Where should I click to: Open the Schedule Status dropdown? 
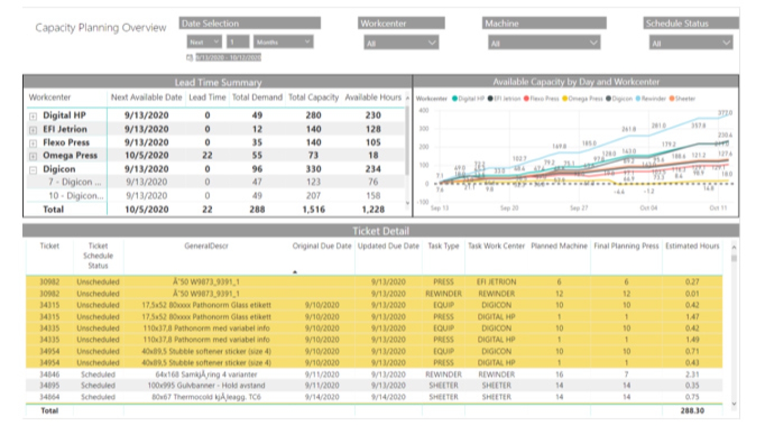(690, 43)
